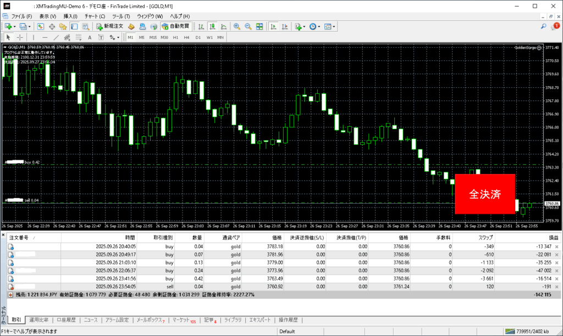
Task: Zoom in on the chart
Action: click(237, 26)
